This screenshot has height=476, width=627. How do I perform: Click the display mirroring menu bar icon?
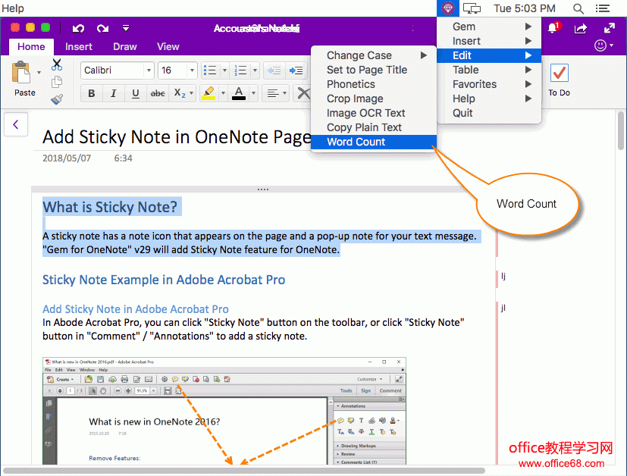(x=472, y=8)
